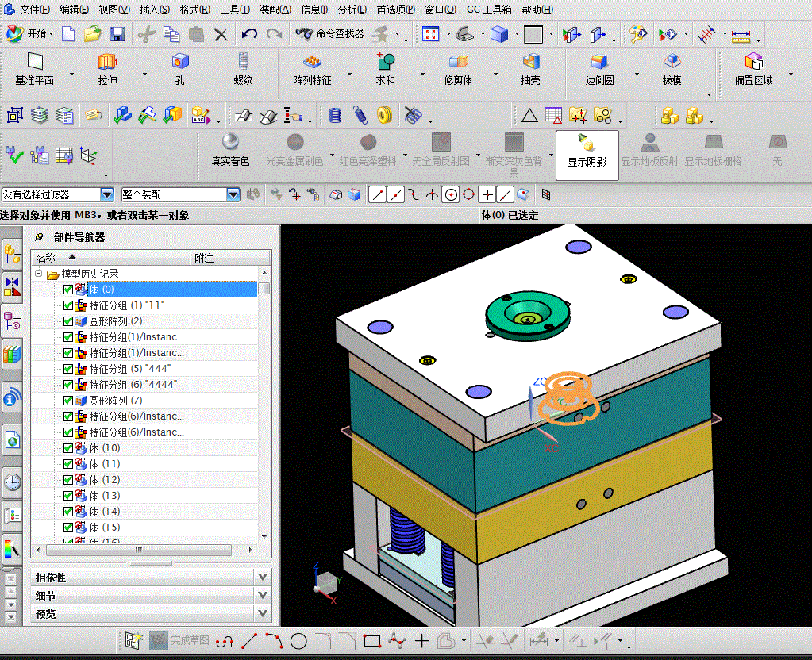Screen dimensions: 812x660
Task: Click the Delete X icon in toolbar
Action: 221,35
